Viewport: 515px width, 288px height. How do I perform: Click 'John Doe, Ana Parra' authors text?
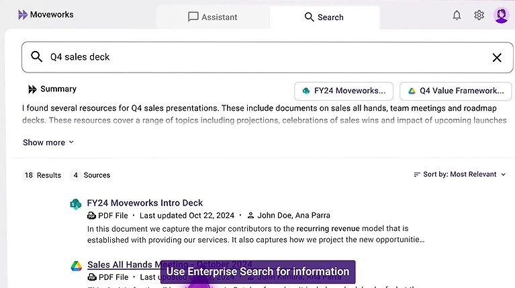(293, 215)
